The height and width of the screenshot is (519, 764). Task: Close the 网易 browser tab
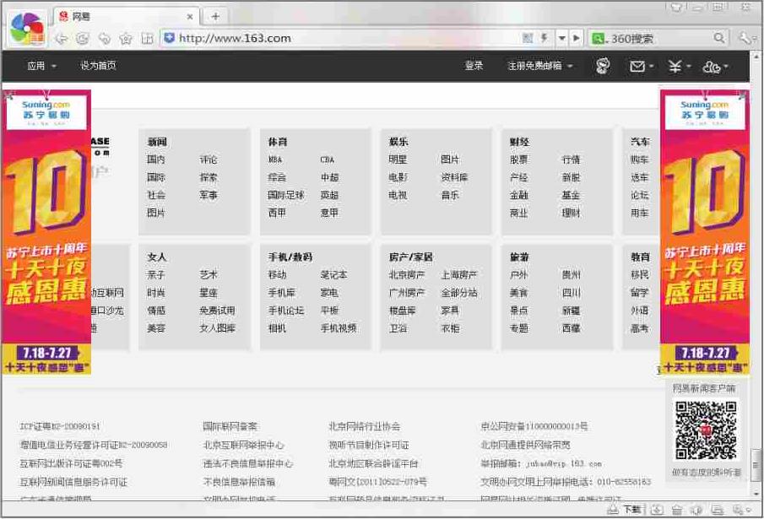point(190,17)
